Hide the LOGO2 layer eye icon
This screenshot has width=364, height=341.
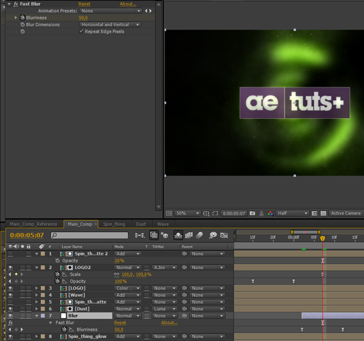click(10, 268)
